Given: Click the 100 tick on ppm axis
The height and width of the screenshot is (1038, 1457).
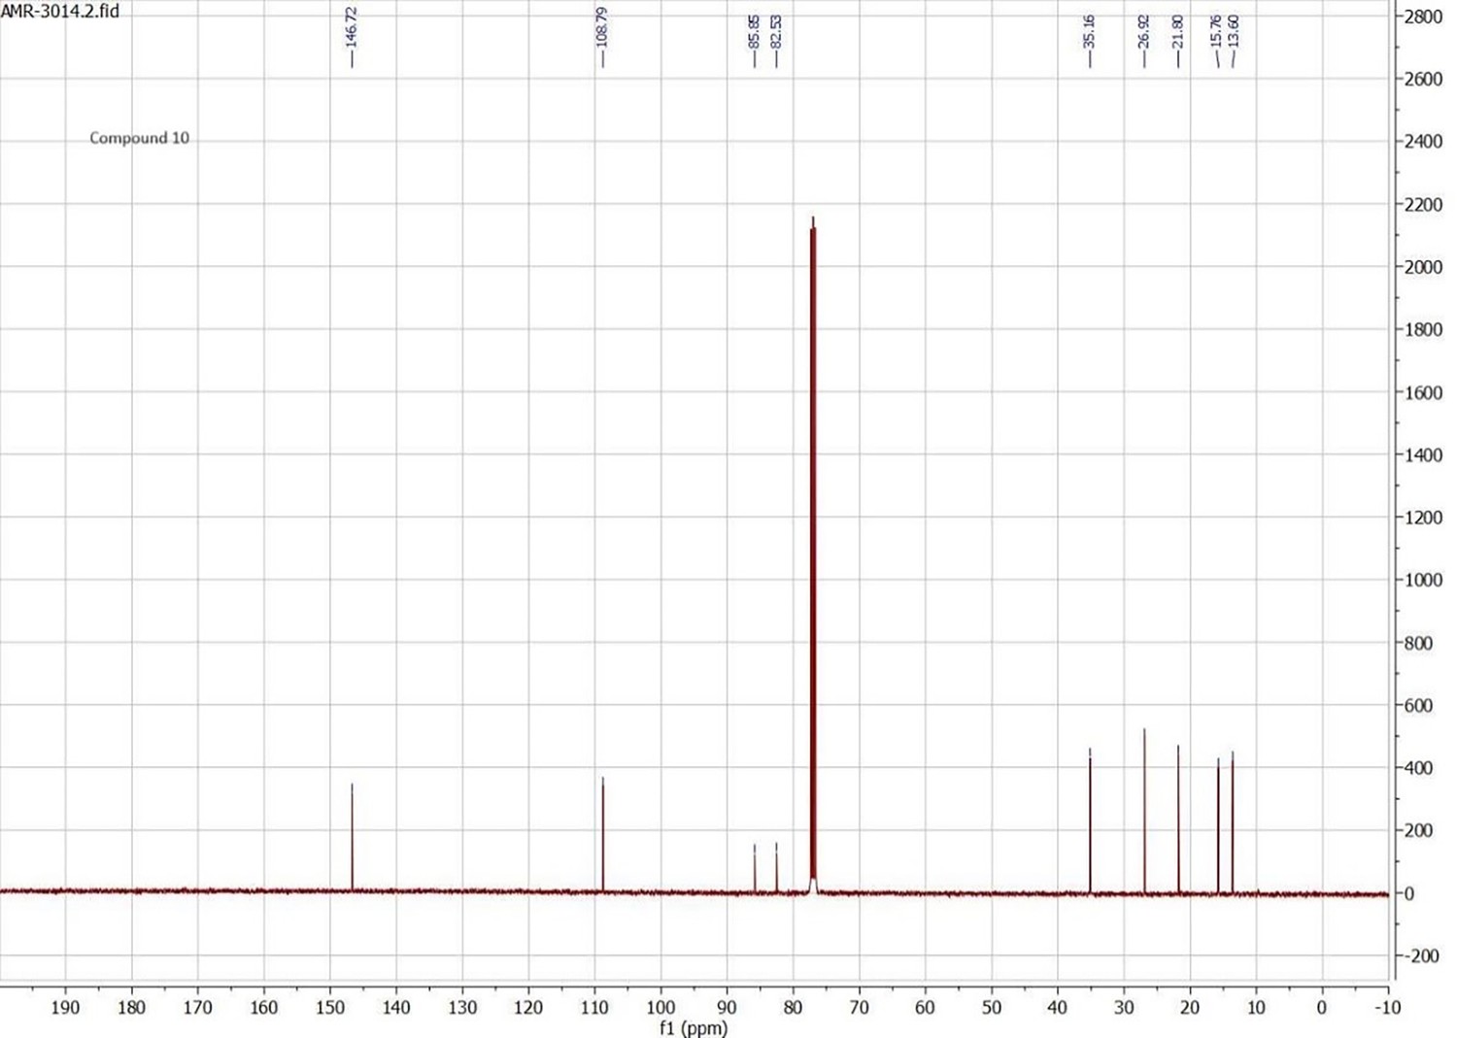Looking at the screenshot, I should 661,1008.
